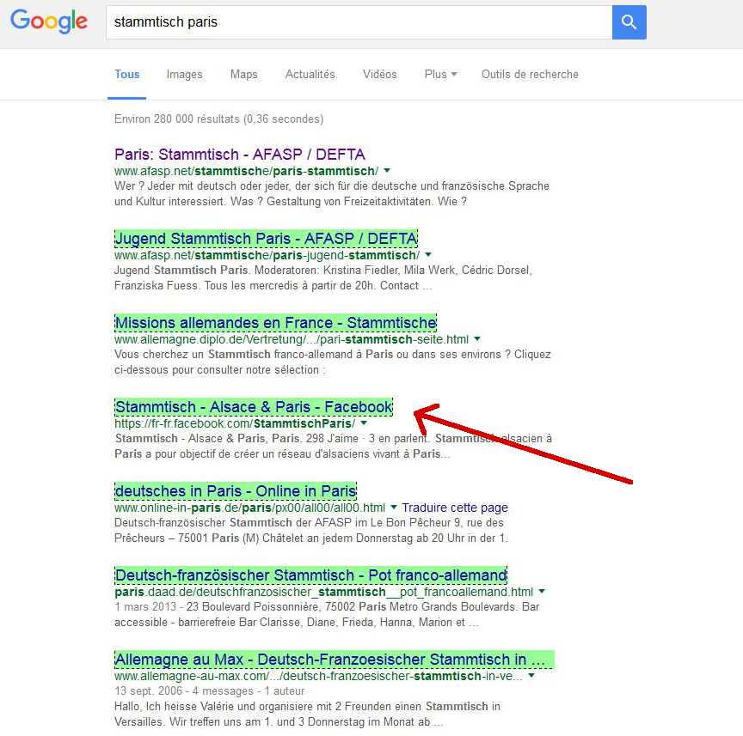
Task: Click the paris-jugend-stammtisch URL text
Action: coord(267,255)
